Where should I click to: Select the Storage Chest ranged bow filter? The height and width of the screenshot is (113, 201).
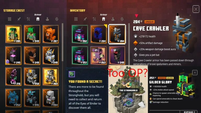click(x=29, y=19)
